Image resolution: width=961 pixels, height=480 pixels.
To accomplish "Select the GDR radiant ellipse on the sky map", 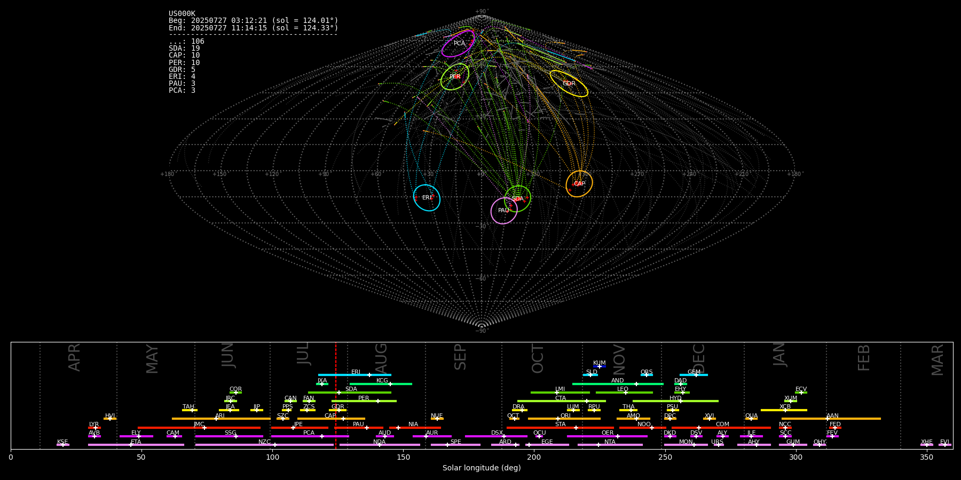I will [569, 83].
